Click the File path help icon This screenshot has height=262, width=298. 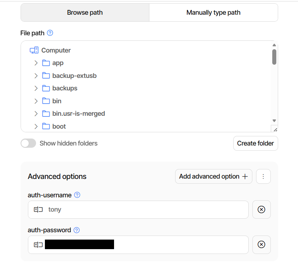[x=50, y=33]
